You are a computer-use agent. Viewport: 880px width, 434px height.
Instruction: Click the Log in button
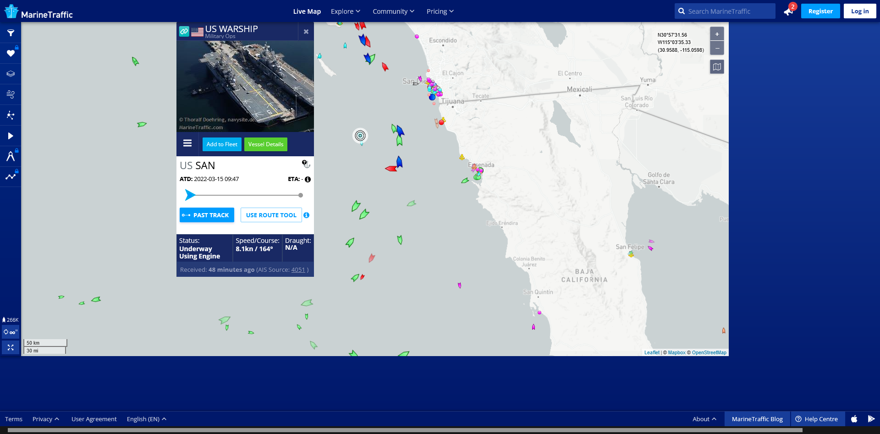click(x=860, y=11)
